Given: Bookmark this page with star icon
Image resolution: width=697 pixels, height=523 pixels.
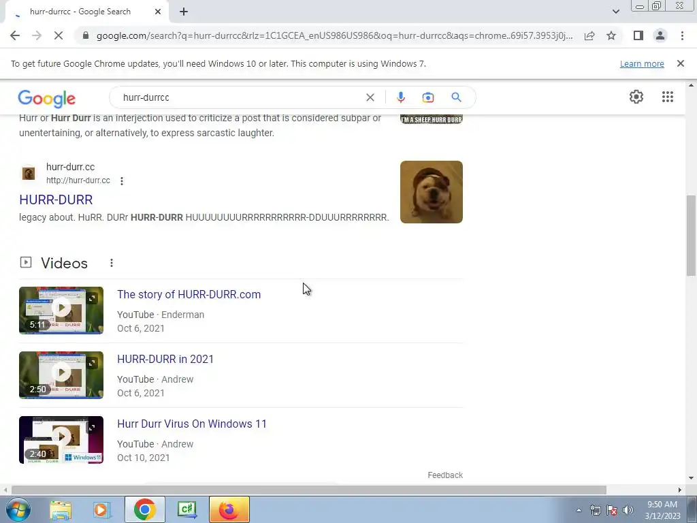Looking at the screenshot, I should pyautogui.click(x=611, y=35).
